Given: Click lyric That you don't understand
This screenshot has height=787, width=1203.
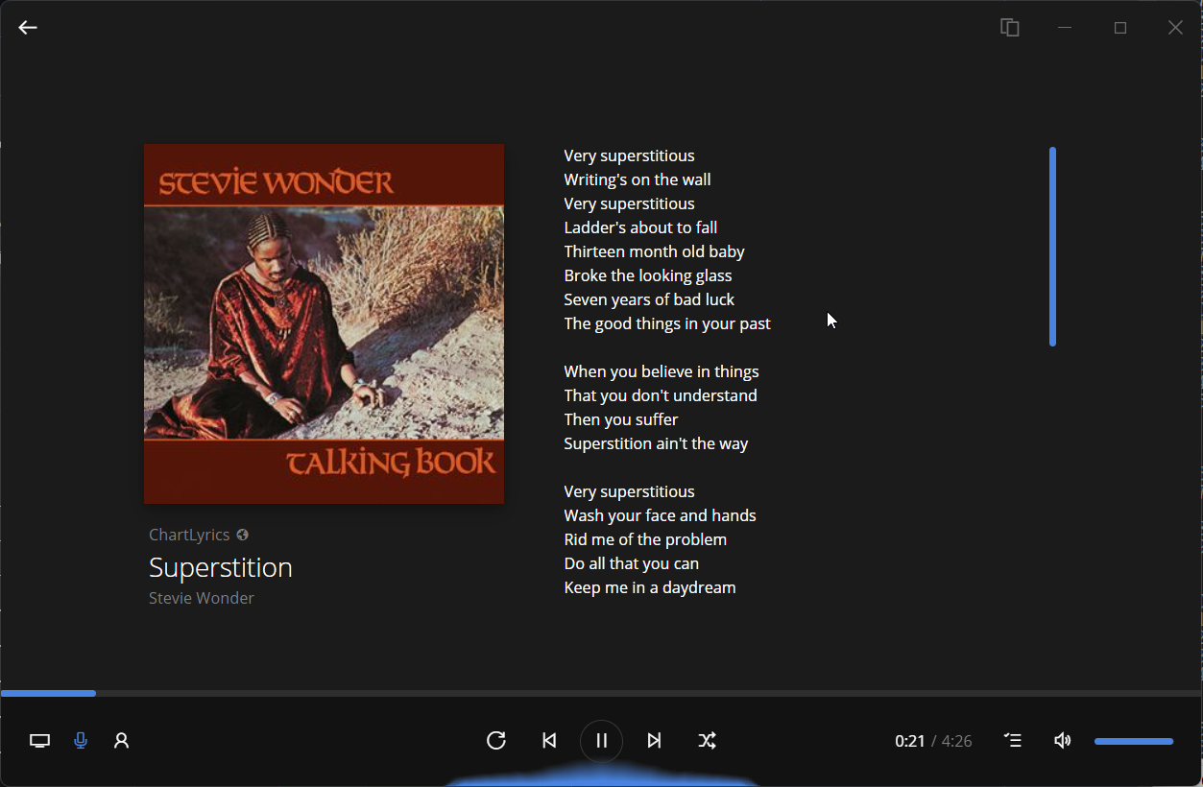Looking at the screenshot, I should [x=661, y=395].
